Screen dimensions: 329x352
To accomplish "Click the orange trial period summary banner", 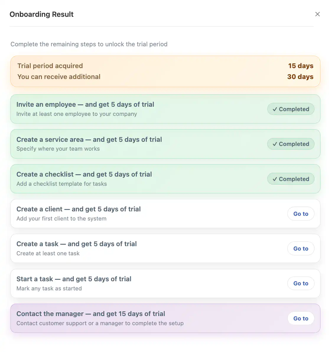I will (x=164, y=71).
